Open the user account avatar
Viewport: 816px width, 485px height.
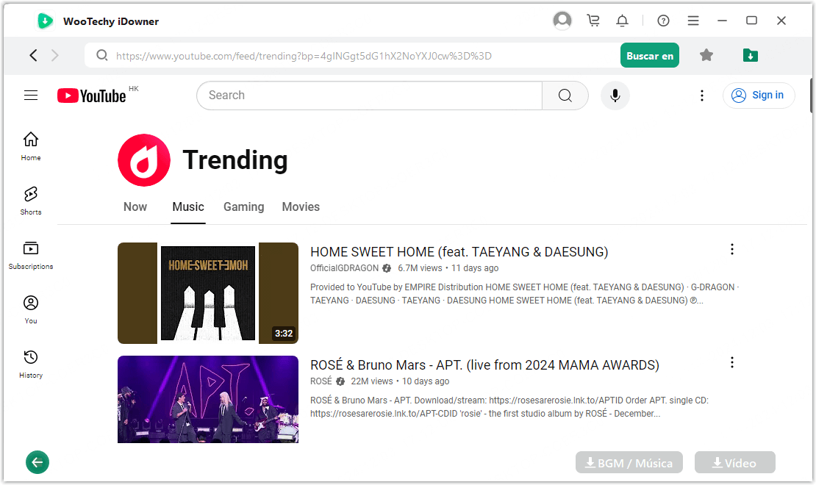562,21
